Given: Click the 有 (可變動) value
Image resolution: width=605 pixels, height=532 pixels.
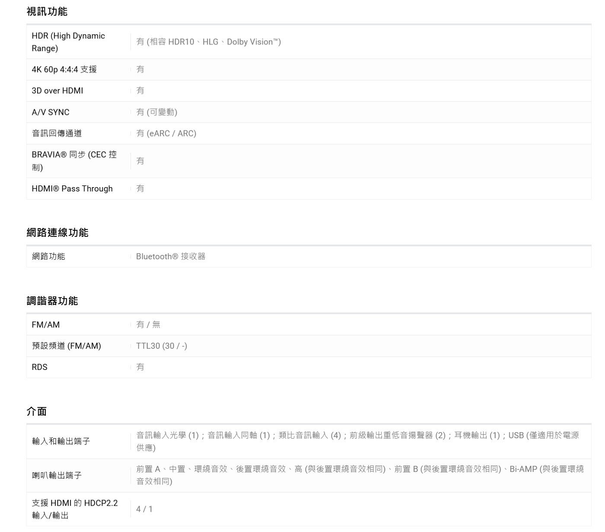Looking at the screenshot, I should [156, 112].
